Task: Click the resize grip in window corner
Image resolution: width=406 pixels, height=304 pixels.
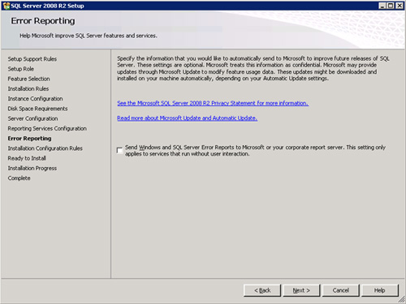Action: 402,300
